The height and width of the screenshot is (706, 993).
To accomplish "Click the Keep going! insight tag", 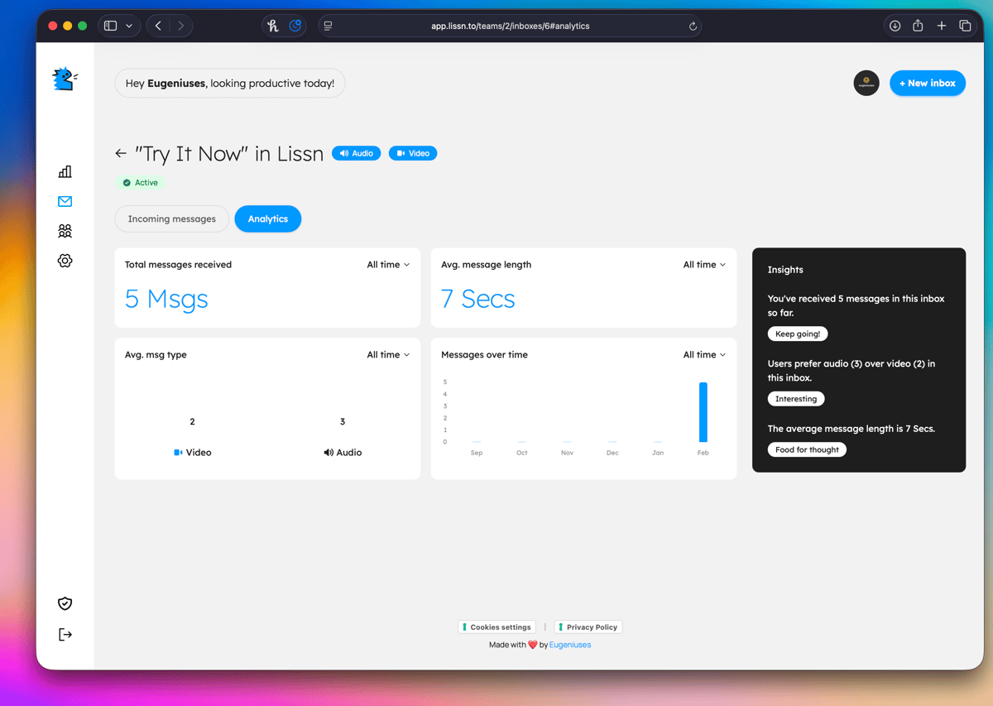I will (798, 334).
